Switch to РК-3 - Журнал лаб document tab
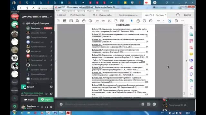The image size is (206, 115). 102,15
